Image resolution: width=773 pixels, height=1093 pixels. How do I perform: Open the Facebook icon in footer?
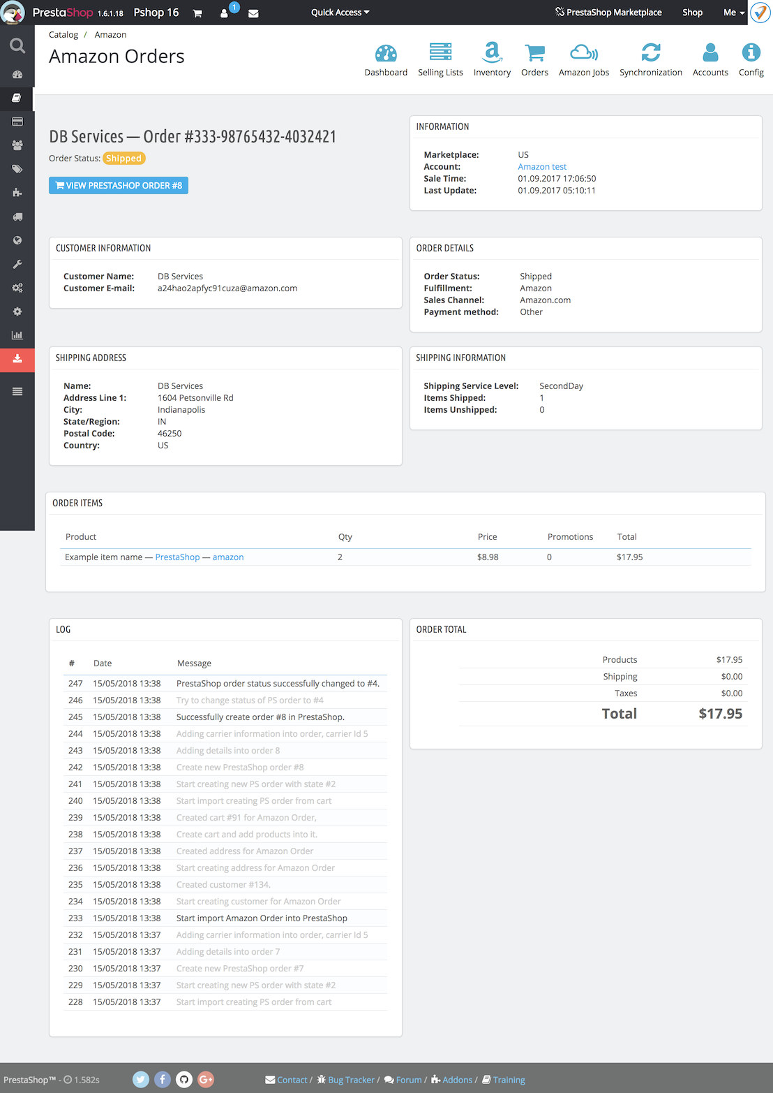coord(163,1080)
